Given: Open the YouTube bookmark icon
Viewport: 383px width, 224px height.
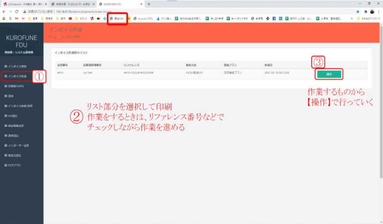Looking at the screenshot, I should pyautogui.click(x=70, y=19).
